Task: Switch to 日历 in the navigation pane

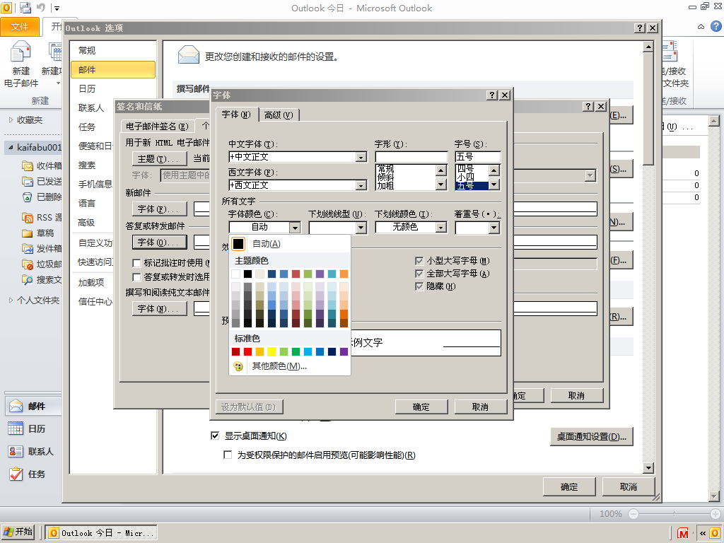Action: tap(33, 429)
